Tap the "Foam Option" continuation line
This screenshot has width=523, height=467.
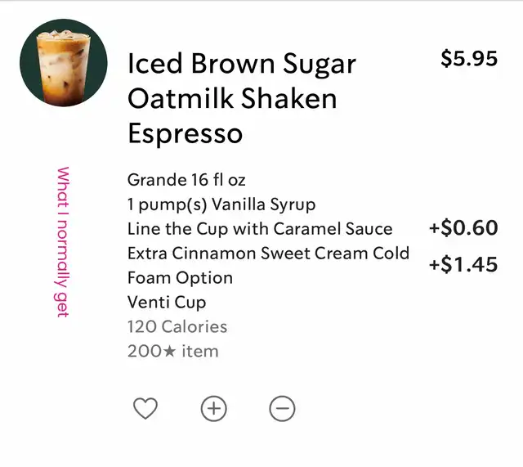coord(180,278)
